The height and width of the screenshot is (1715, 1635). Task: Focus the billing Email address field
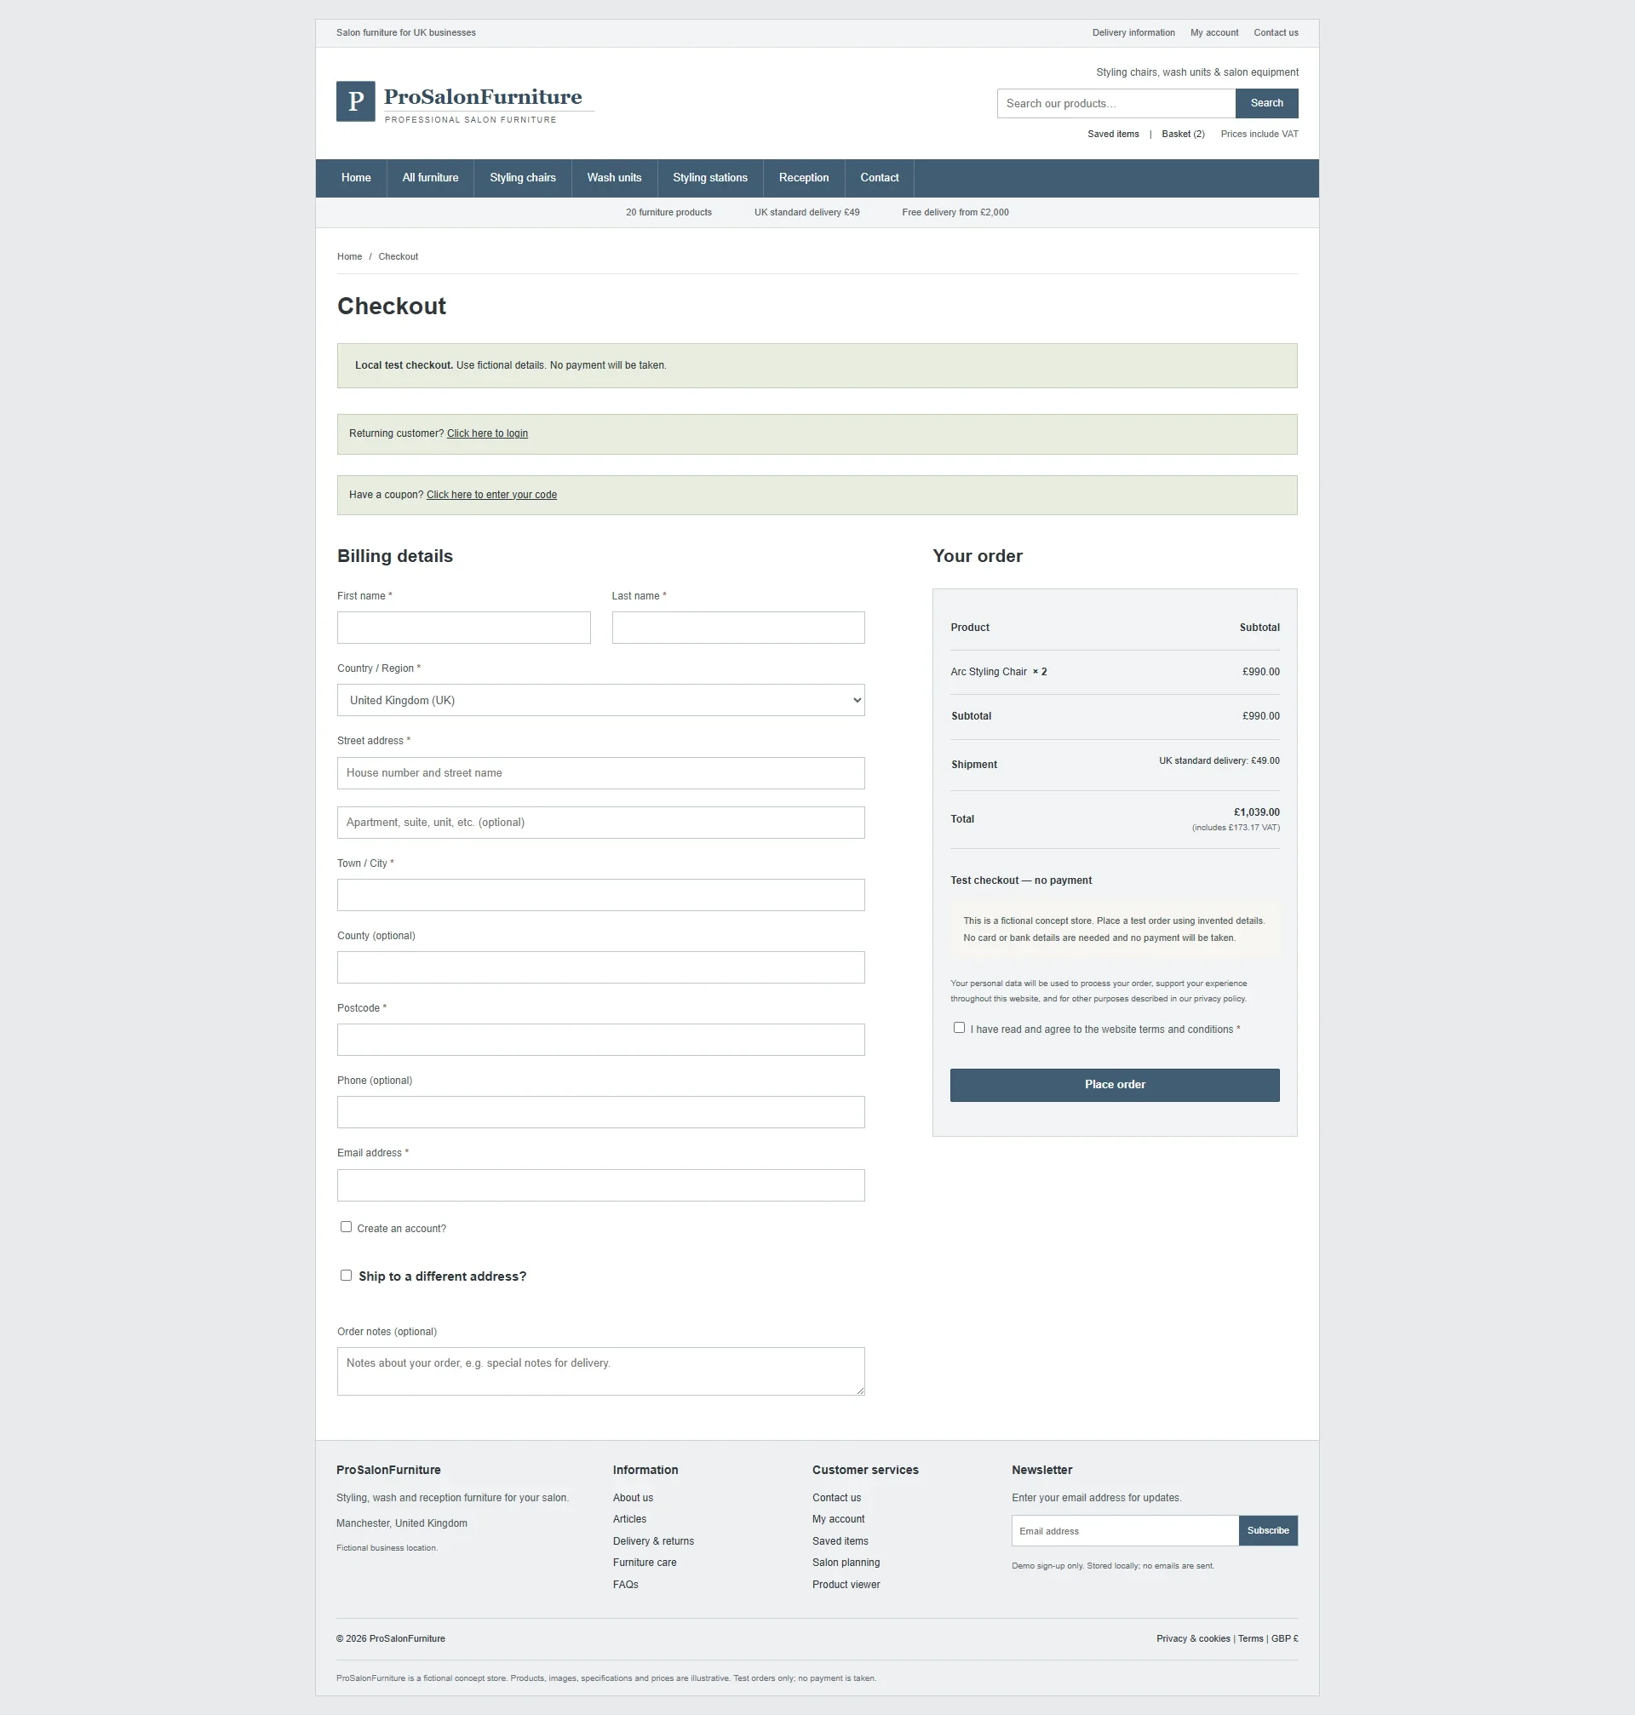600,1185
